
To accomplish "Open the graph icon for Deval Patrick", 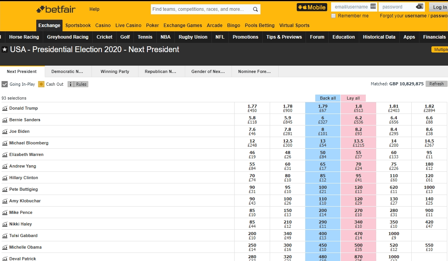I will coord(5,259).
